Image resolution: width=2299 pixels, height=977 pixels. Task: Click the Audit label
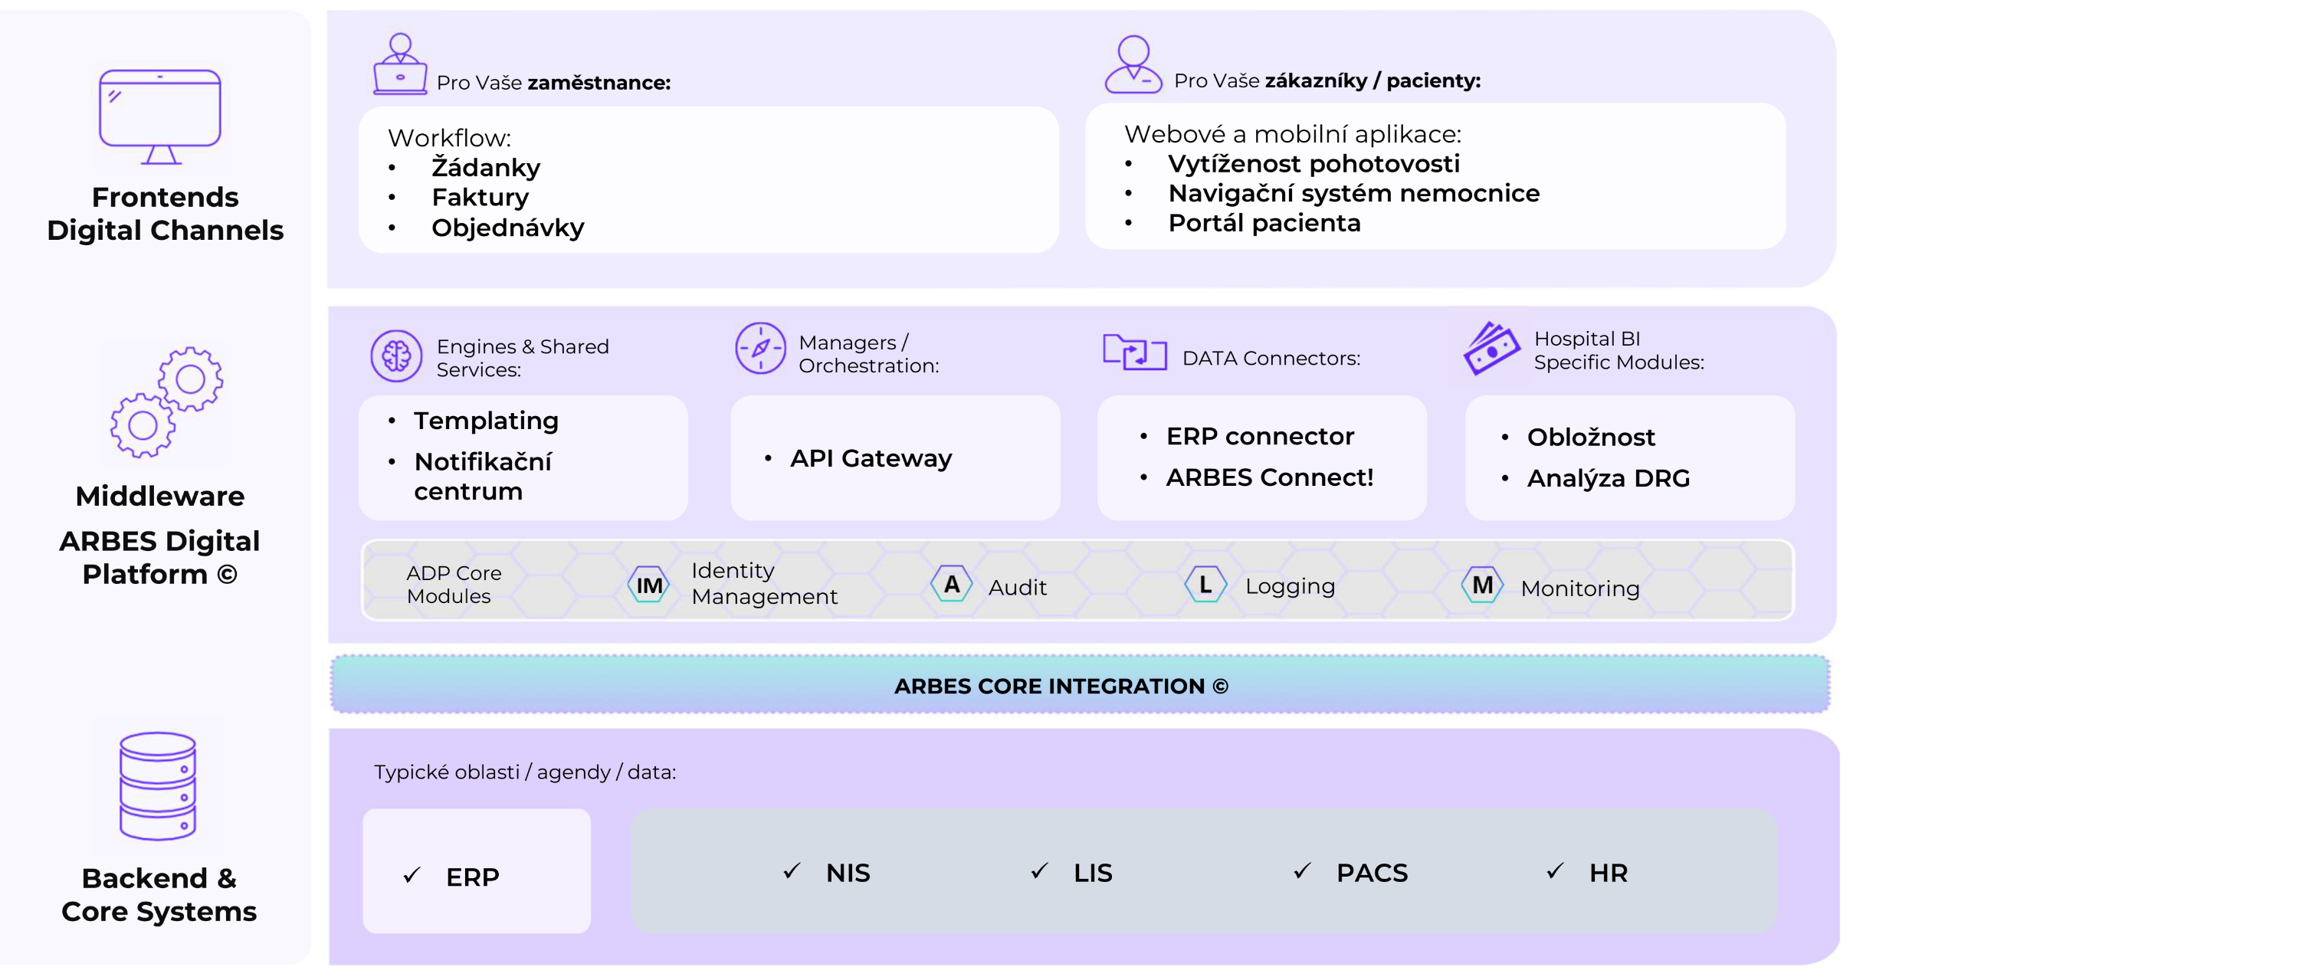point(1018,587)
